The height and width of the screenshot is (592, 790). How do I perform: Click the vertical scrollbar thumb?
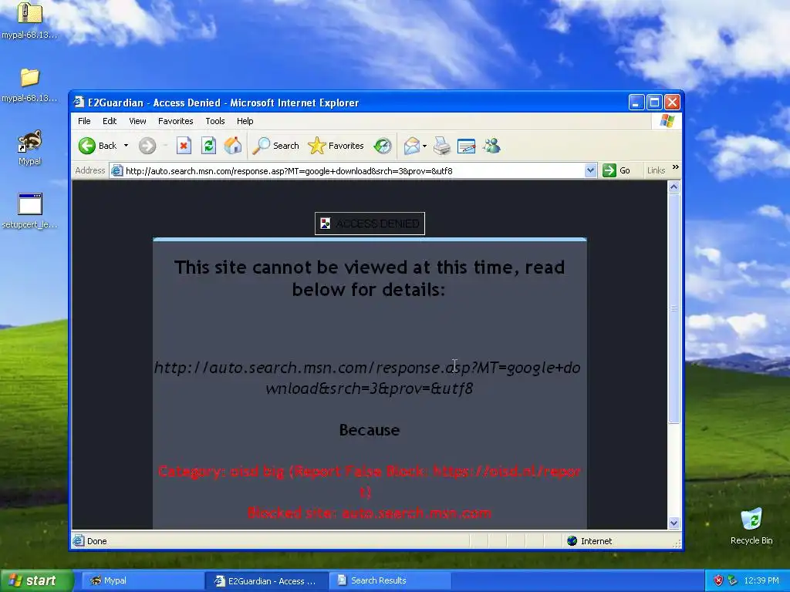tap(674, 308)
